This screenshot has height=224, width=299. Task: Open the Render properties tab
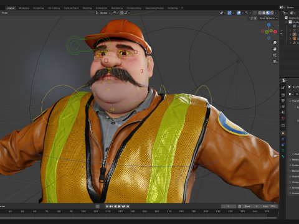[283, 95]
